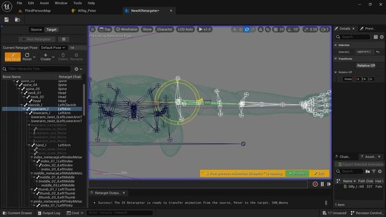Toggle scale snapping 0.25
Screen dimensions: 386x217
click(311, 30)
